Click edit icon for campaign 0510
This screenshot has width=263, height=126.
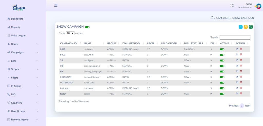pyautogui.click(x=237, y=49)
